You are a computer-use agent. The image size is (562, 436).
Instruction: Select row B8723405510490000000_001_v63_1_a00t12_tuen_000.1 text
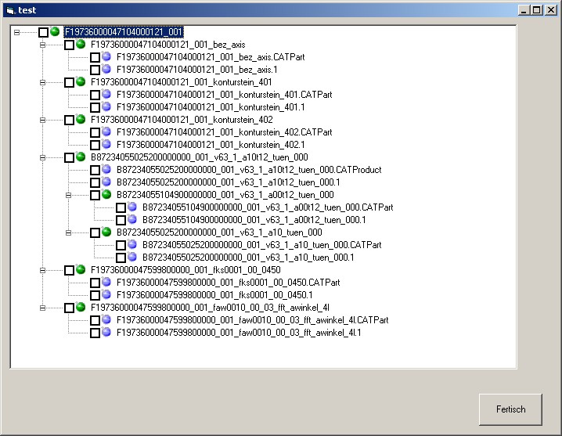pyautogui.click(x=254, y=220)
